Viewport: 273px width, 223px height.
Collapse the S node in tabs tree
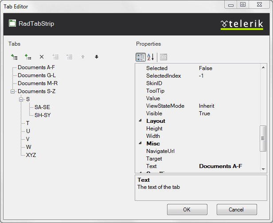21,100
